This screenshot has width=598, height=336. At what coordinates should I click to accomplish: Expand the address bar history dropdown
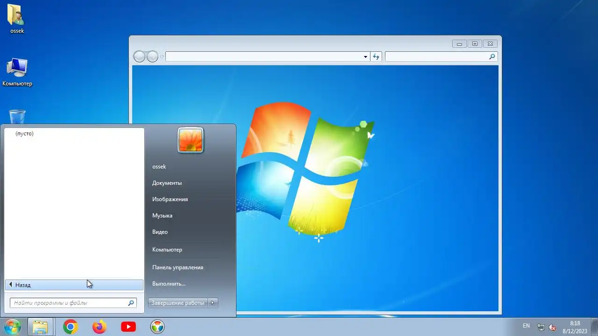(365, 57)
